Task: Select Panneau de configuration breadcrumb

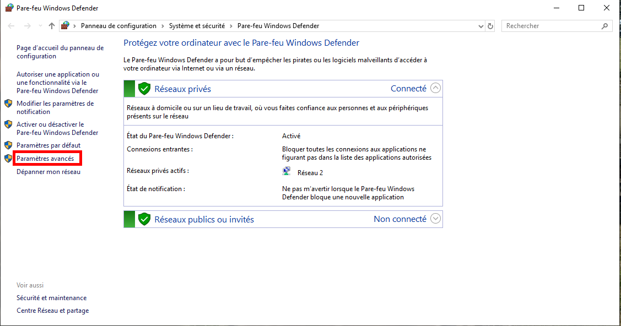Action: [x=118, y=26]
